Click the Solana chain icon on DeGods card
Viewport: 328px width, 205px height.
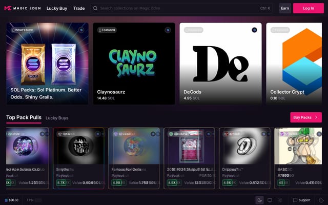click(x=254, y=30)
